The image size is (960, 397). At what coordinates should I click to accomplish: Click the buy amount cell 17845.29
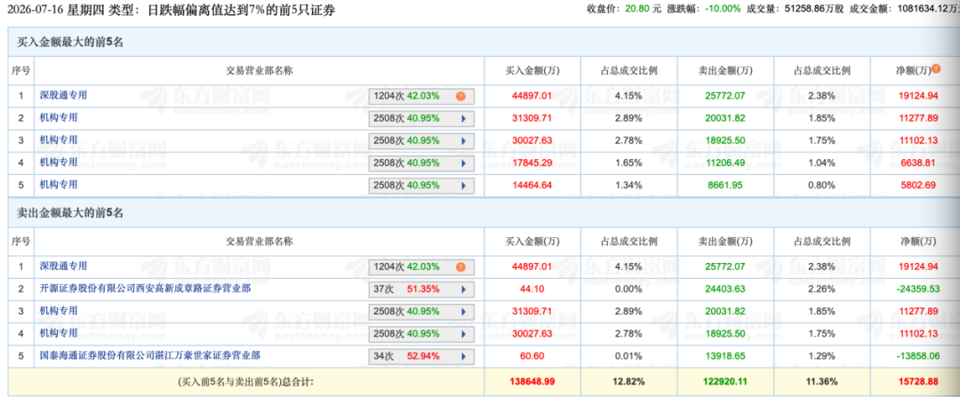[x=532, y=163]
